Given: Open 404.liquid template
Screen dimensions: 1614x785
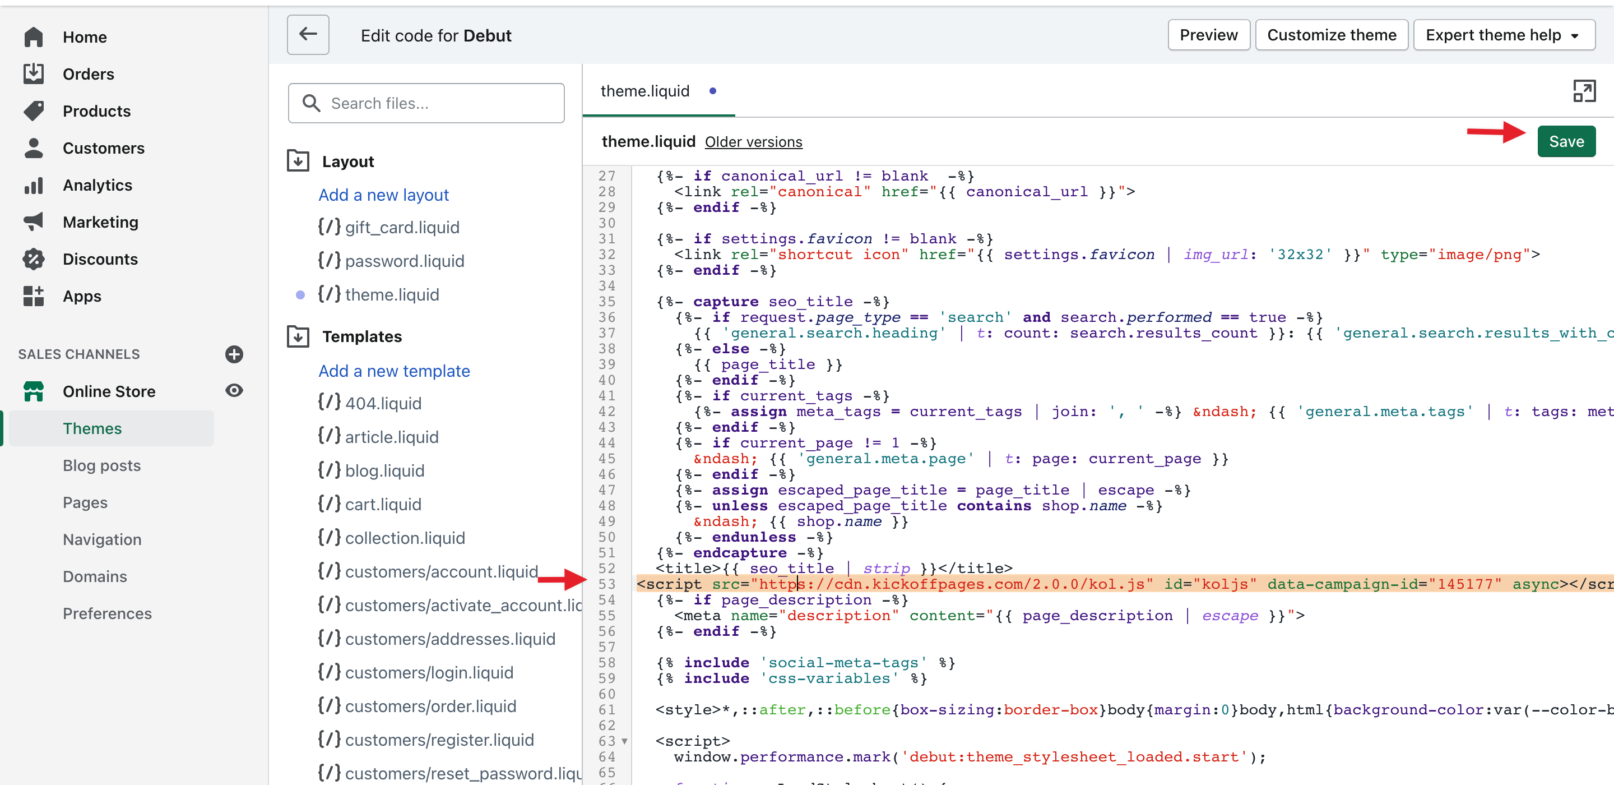Looking at the screenshot, I should click(x=370, y=403).
